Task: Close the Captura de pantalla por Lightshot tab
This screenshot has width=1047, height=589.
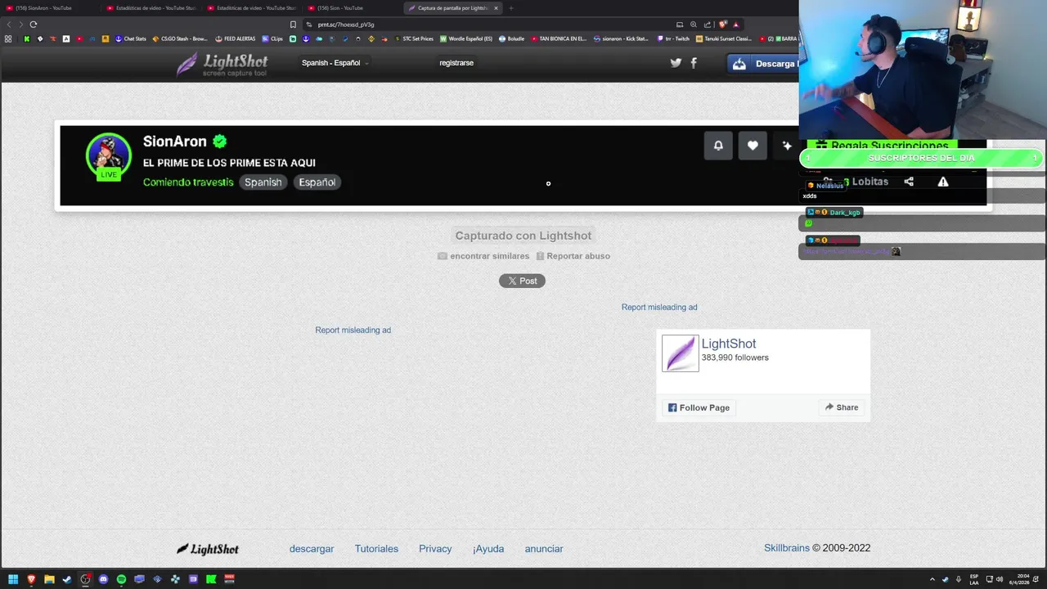Action: 496,8
